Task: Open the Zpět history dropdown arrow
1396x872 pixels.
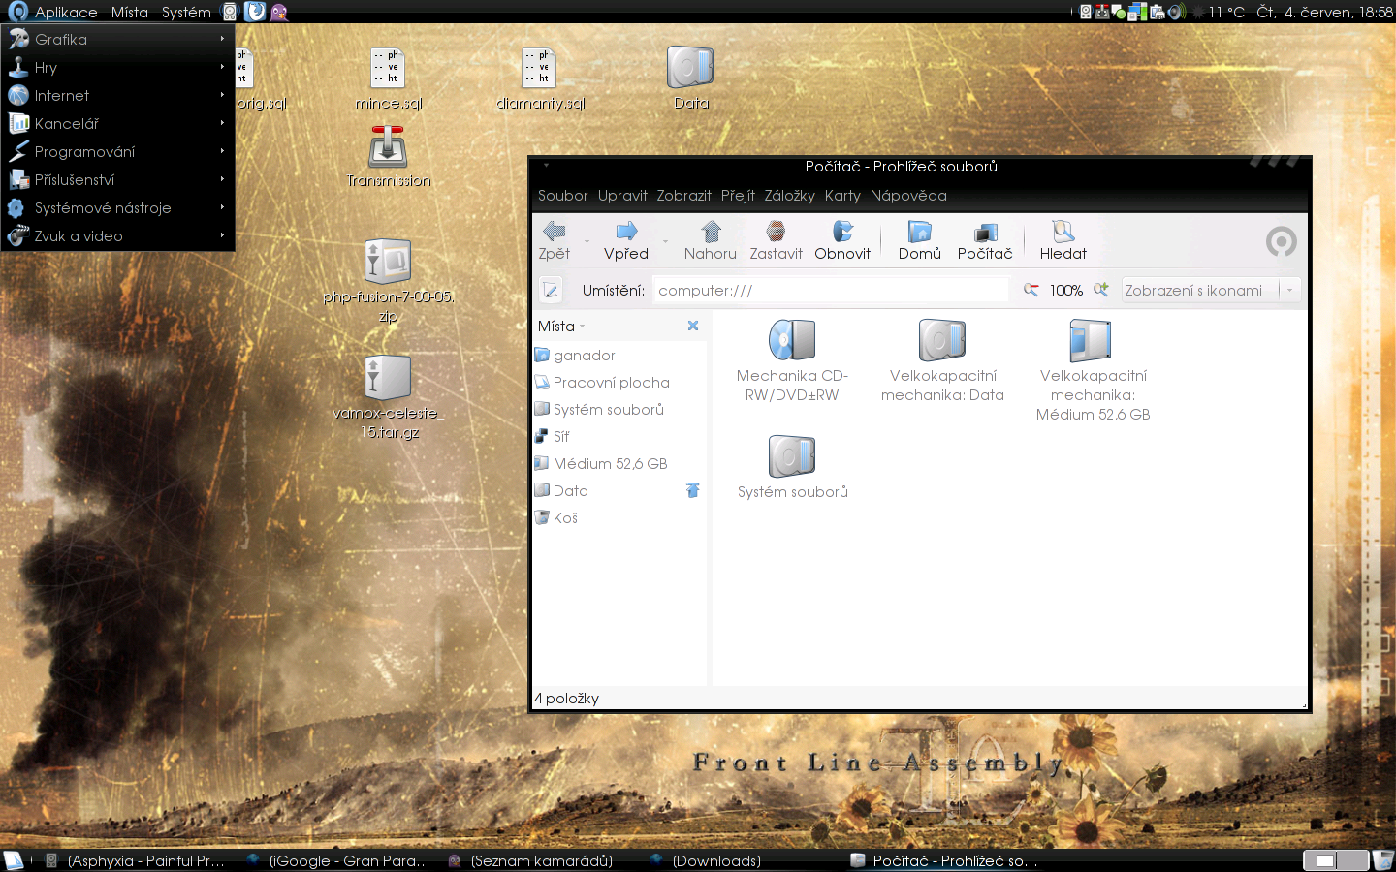Action: click(587, 241)
